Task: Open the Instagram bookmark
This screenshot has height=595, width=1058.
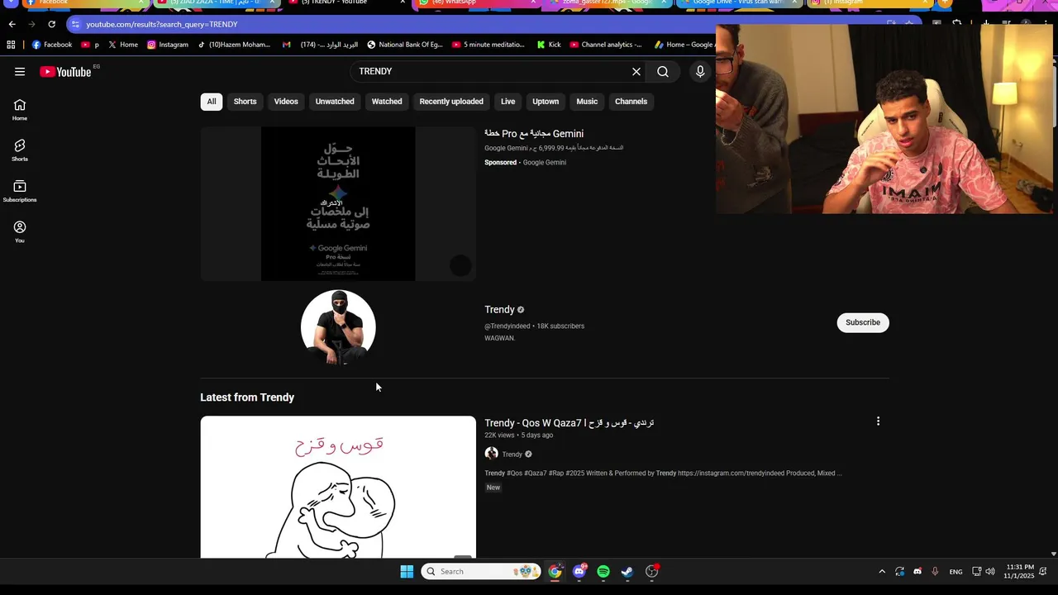Action: (x=168, y=45)
